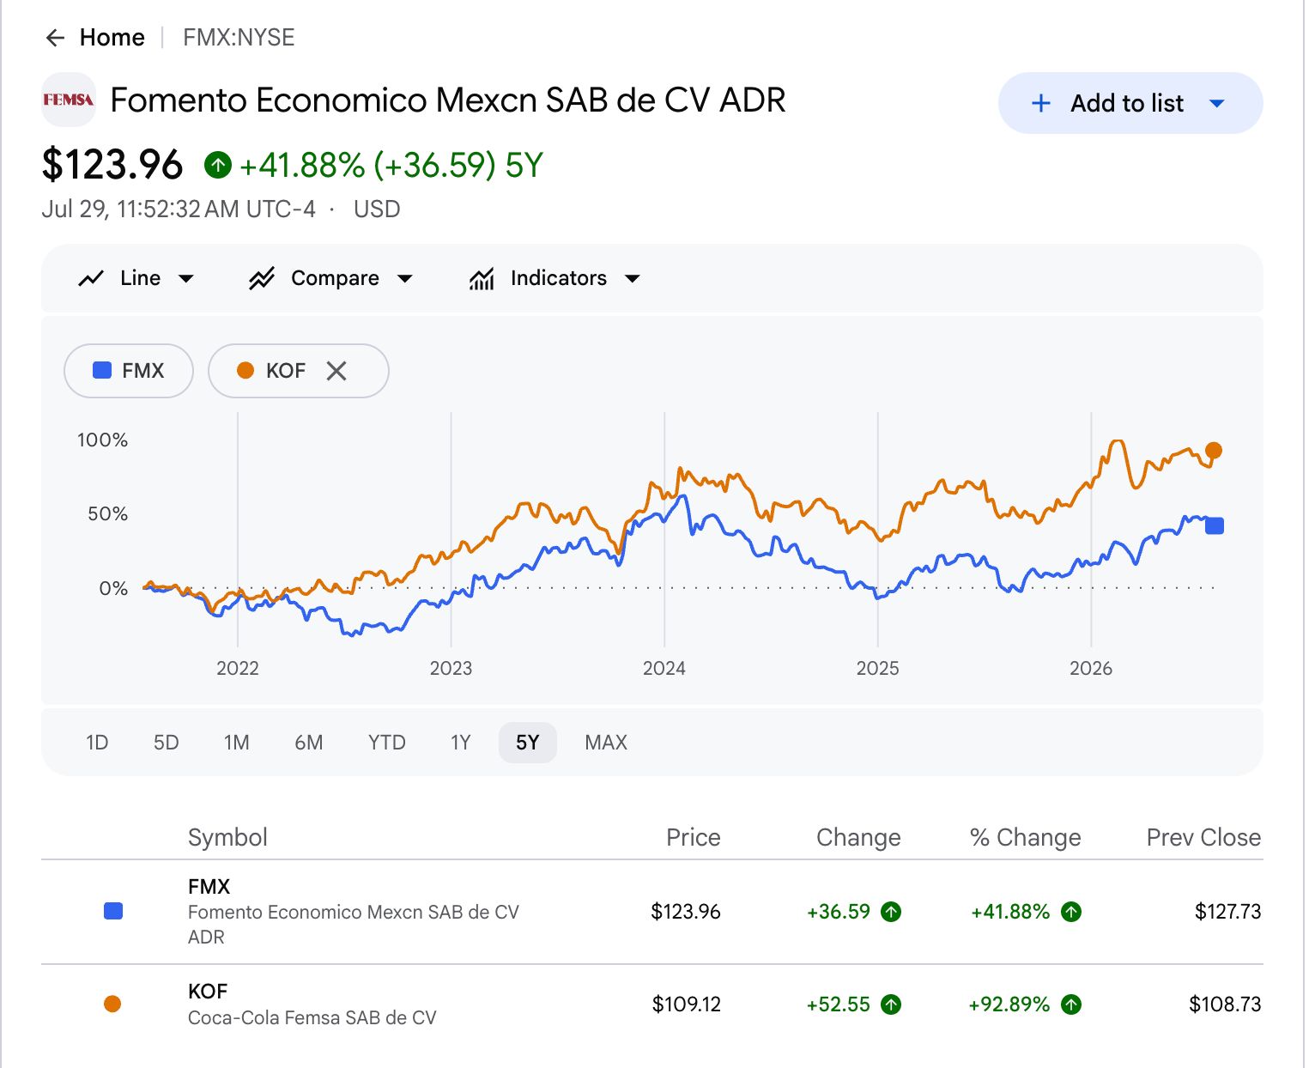The height and width of the screenshot is (1068, 1315).
Task: Switch to the MAX time range
Action: coord(606,743)
